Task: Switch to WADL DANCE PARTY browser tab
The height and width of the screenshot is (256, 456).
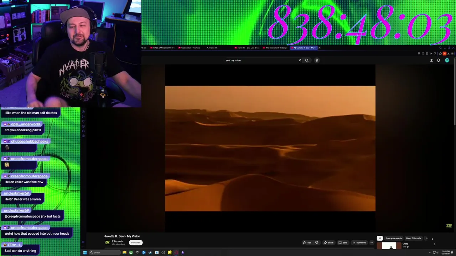Action: [162, 48]
